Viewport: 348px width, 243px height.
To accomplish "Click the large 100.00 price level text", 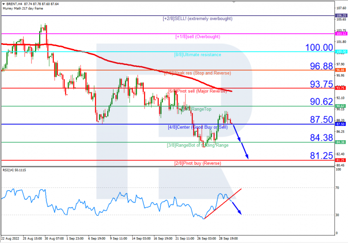I will (318, 48).
